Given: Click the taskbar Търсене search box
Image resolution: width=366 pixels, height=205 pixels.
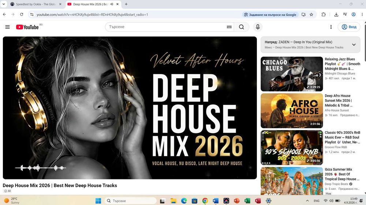Looking at the screenshot, I should tap(131, 201).
